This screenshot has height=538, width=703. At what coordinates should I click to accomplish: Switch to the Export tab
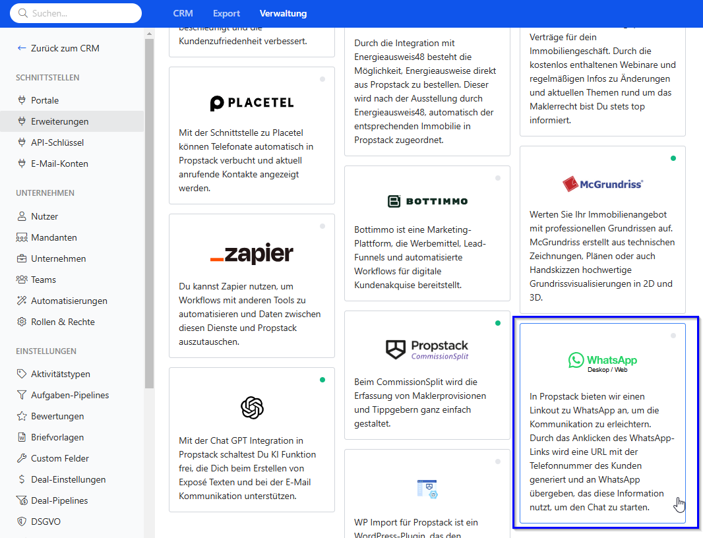226,13
